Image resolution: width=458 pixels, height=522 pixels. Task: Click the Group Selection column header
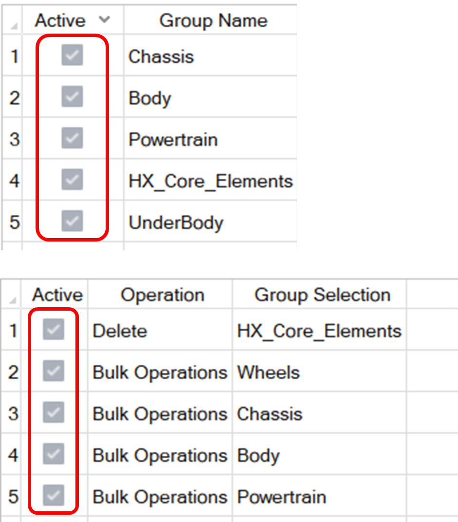tap(322, 295)
